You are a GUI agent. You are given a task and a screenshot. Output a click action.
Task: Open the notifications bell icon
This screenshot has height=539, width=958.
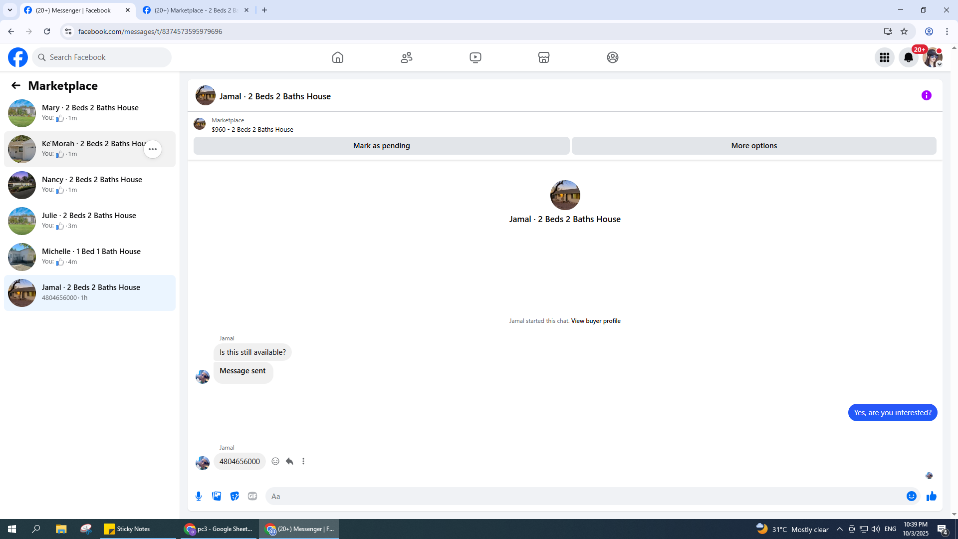909,57
